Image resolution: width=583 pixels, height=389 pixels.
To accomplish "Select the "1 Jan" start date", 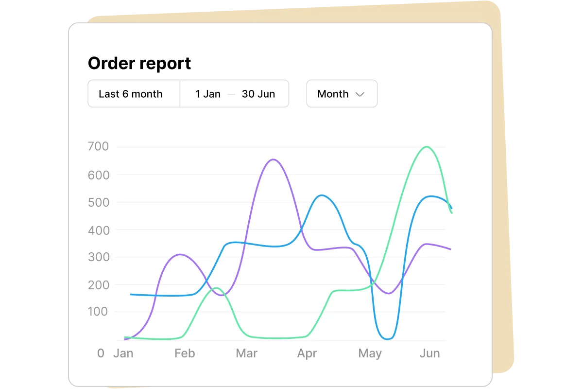I will pos(208,94).
